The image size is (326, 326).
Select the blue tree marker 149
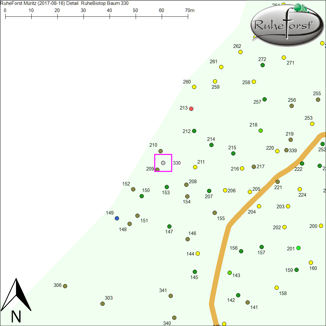pyautogui.click(x=117, y=218)
